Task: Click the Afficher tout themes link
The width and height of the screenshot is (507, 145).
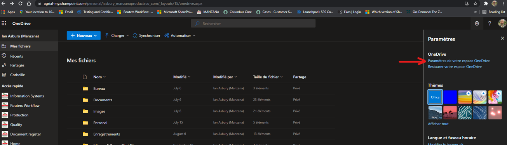Action: point(438,124)
